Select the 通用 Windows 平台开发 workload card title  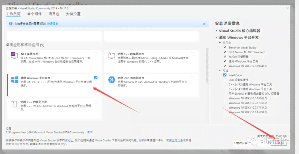(x=35, y=78)
